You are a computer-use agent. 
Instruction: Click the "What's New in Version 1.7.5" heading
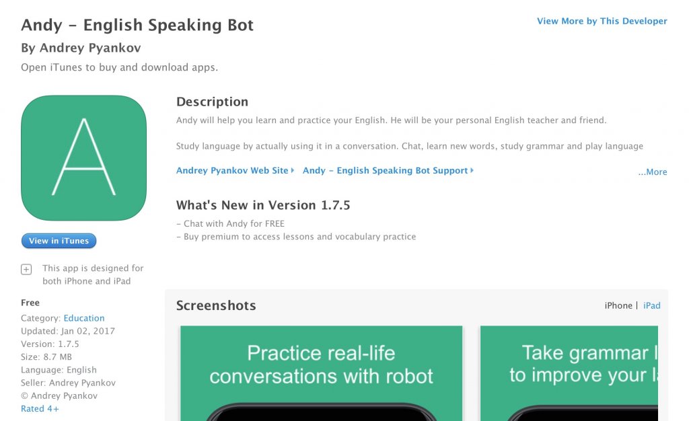(263, 205)
